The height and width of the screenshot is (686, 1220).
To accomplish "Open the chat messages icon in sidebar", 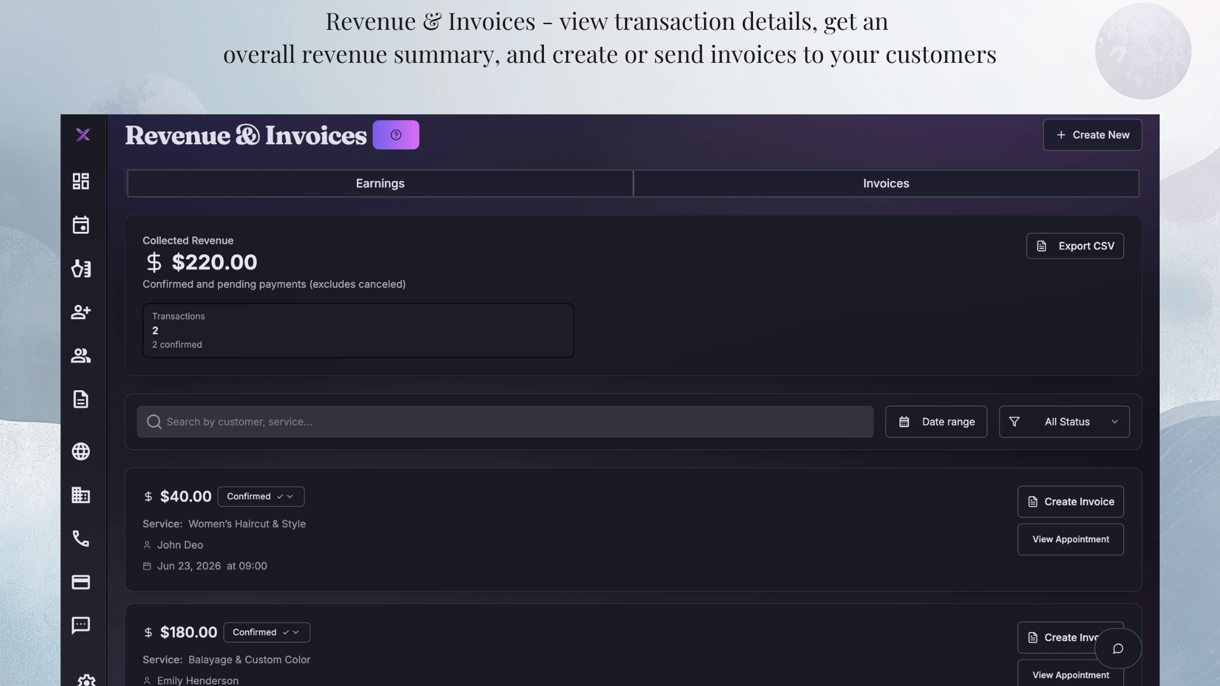I will click(81, 626).
